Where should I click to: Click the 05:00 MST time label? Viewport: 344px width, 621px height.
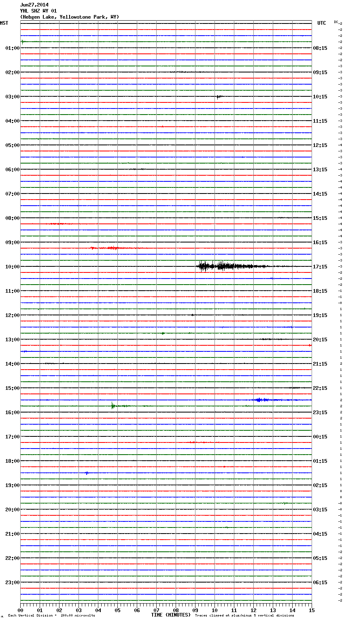point(13,145)
